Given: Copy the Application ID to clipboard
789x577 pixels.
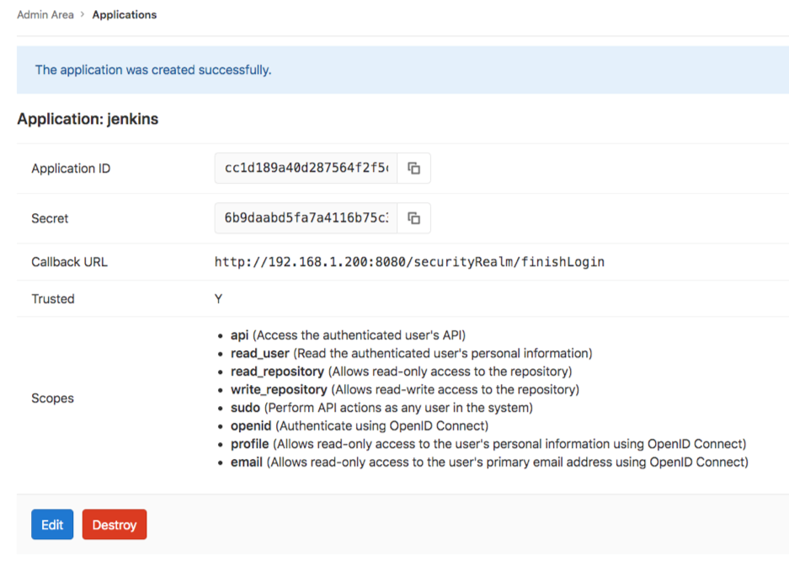Looking at the screenshot, I should 414,168.
